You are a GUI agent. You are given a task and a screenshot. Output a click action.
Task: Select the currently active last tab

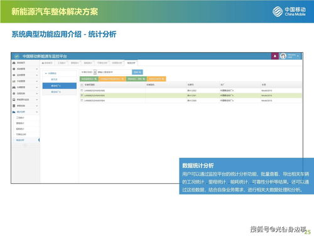(131, 63)
